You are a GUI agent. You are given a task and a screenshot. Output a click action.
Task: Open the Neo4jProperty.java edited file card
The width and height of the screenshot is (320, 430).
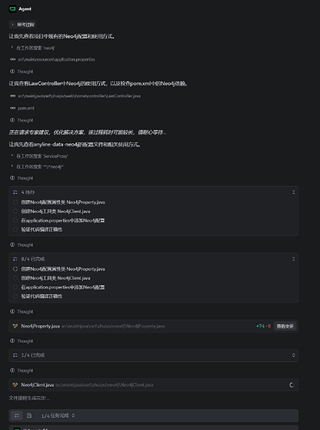pyautogui.click(x=154, y=326)
